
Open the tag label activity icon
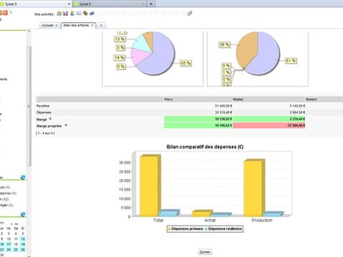(85, 14)
